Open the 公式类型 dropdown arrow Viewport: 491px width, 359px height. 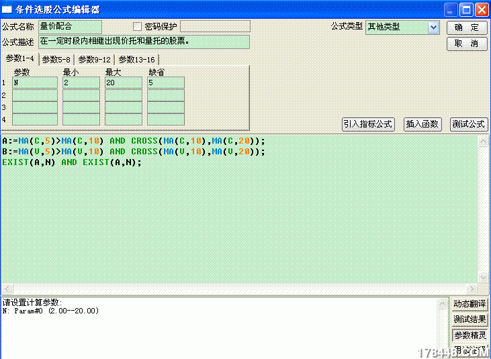(433, 28)
